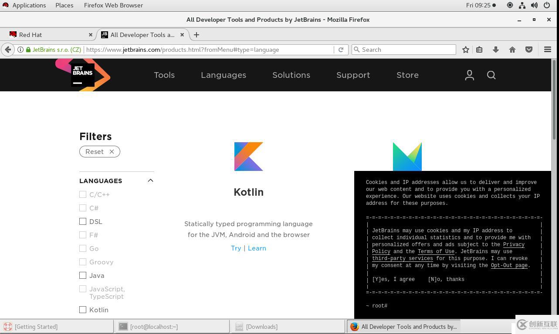Open the Places menu

[x=64, y=5]
